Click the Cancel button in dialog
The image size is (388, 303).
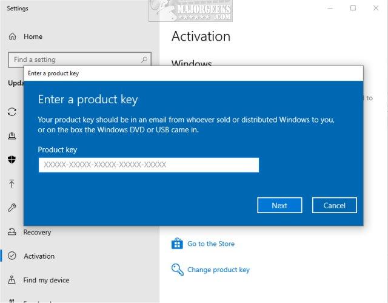(335, 205)
